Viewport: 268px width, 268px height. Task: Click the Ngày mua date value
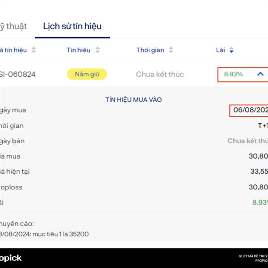coord(251,110)
